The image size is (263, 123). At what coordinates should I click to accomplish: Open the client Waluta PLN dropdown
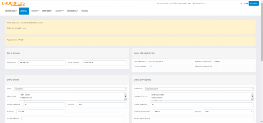click(x=102, y=105)
